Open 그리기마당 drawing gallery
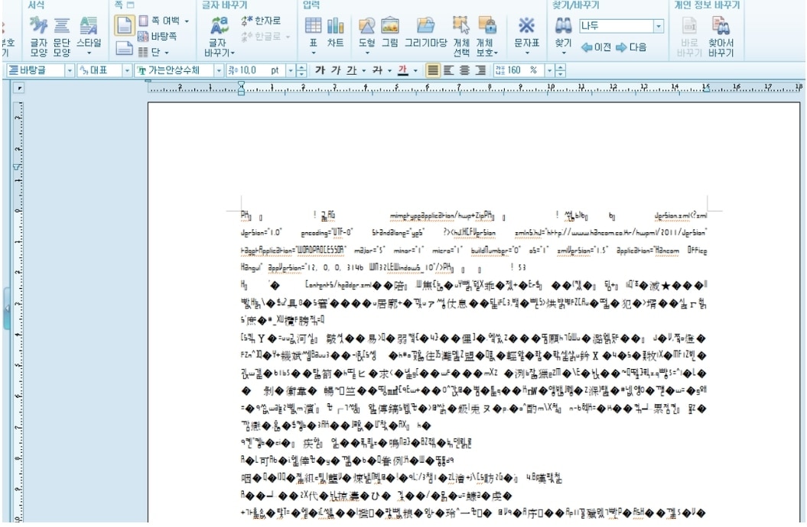807x527 pixels. pos(425,33)
